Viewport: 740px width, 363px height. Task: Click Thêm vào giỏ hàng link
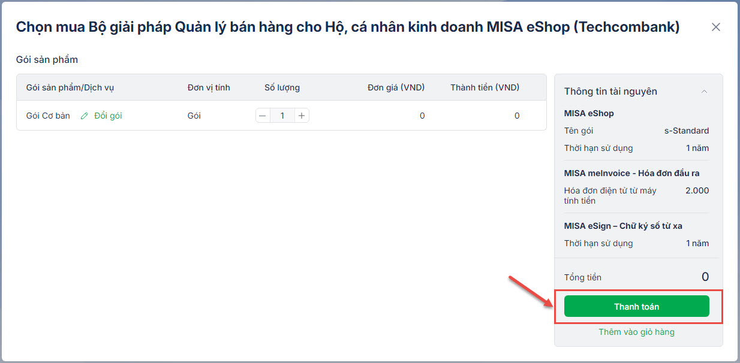(x=637, y=332)
